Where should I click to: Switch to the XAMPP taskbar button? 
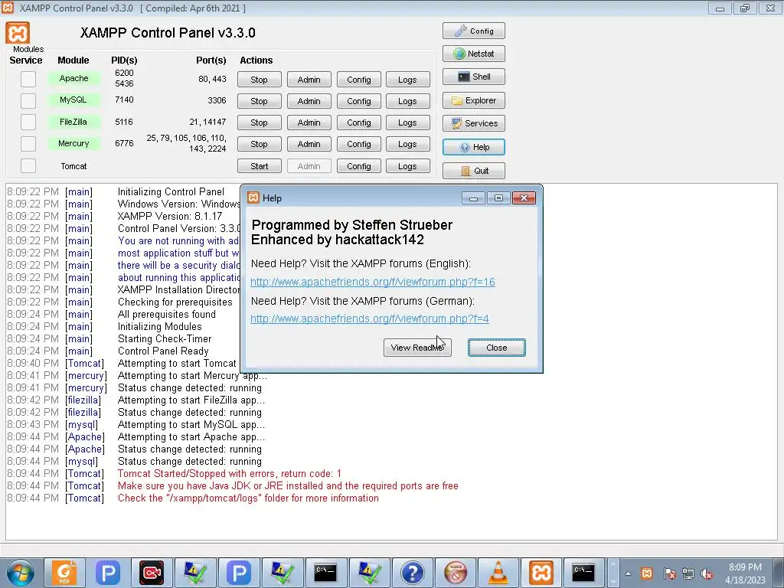tap(541, 573)
